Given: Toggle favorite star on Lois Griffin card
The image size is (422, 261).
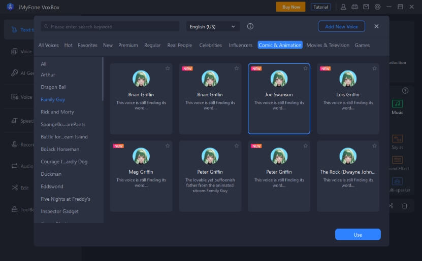Looking at the screenshot, I should coord(374,68).
